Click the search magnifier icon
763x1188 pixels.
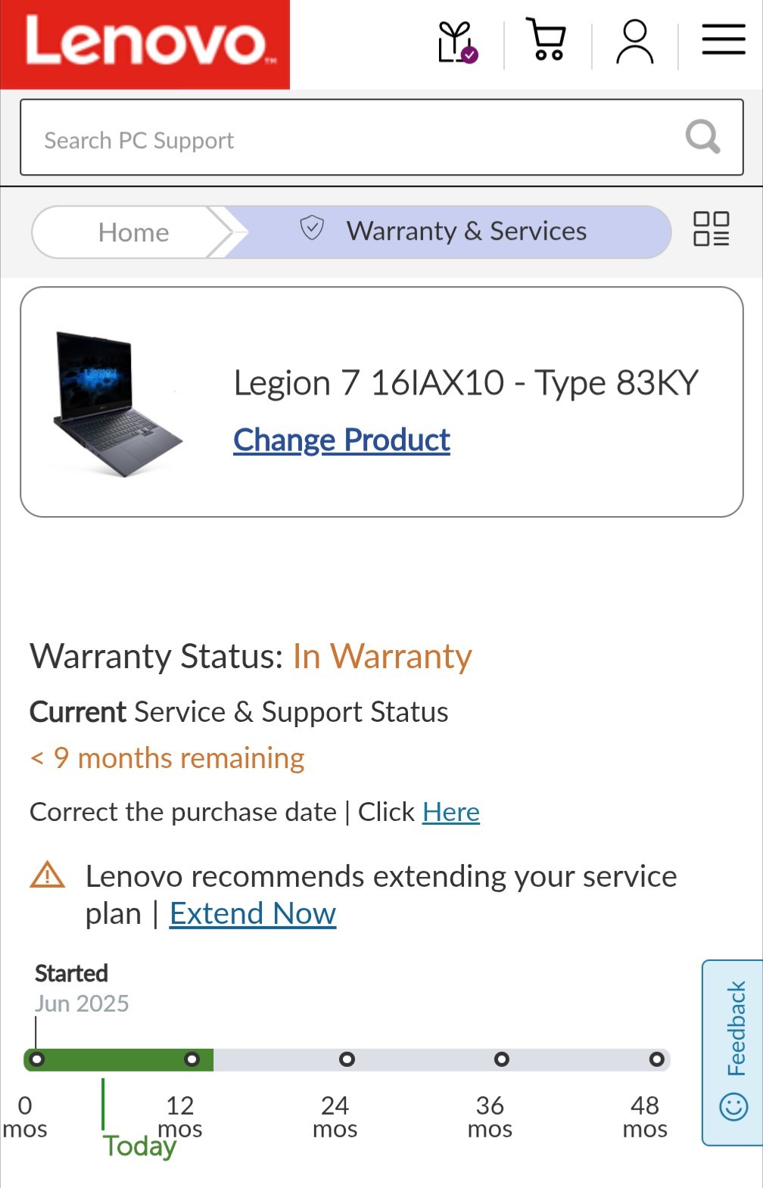click(x=702, y=137)
